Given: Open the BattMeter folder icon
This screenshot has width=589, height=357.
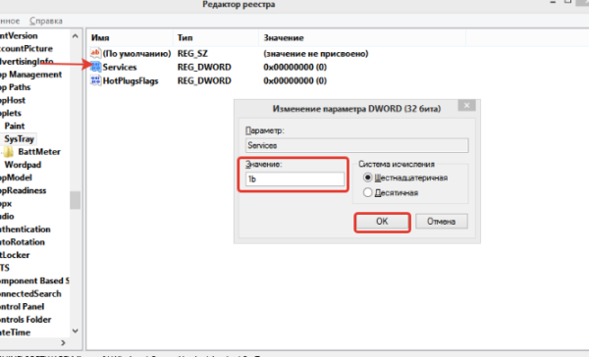Looking at the screenshot, I should [9, 152].
